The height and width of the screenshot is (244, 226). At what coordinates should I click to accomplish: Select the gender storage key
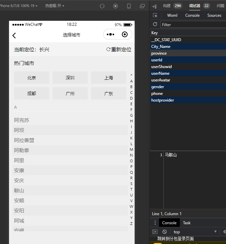pyautogui.click(x=188, y=86)
